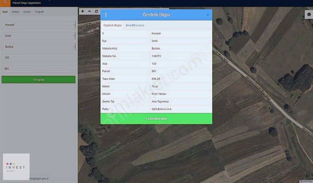This screenshot has width=313, height=183.
Task: Click the Parsel value 561 in the table
Action: 154,71
